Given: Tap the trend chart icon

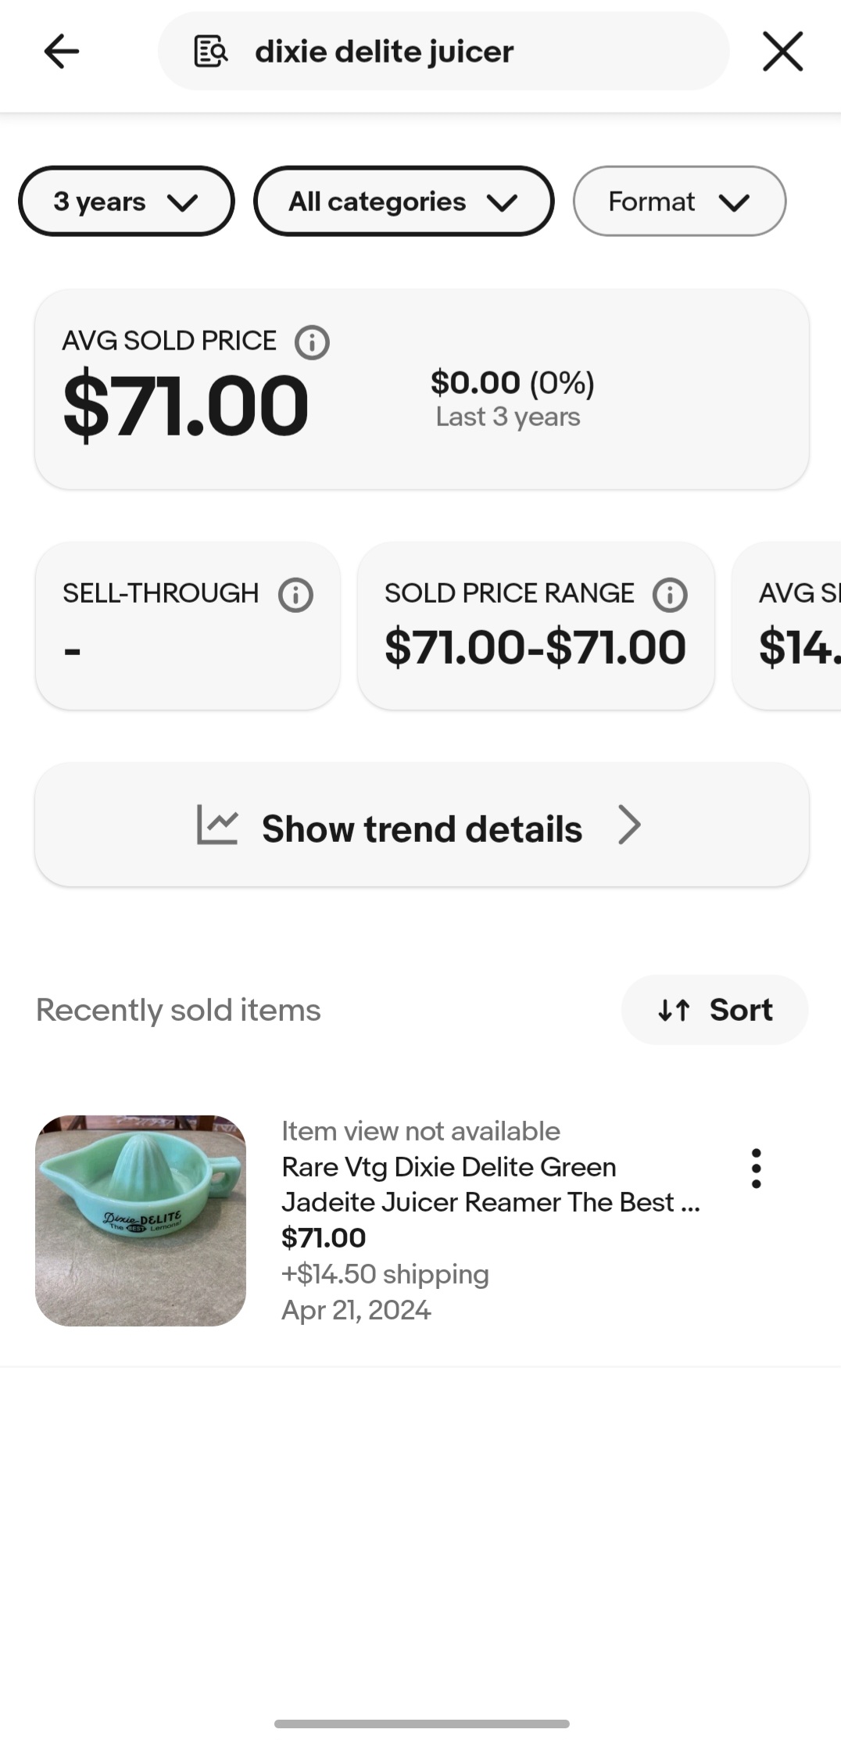Looking at the screenshot, I should (217, 825).
